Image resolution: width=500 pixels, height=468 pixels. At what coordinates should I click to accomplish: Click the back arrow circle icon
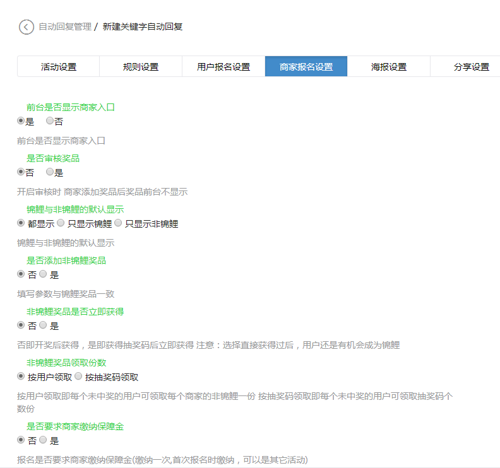coord(26,27)
